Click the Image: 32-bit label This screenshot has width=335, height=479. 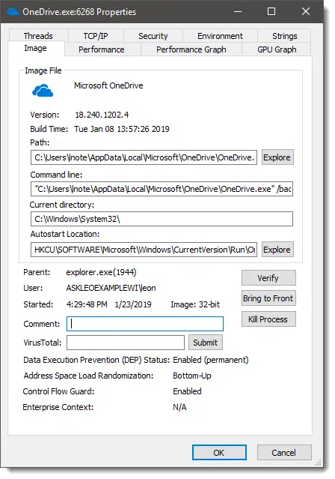click(195, 304)
